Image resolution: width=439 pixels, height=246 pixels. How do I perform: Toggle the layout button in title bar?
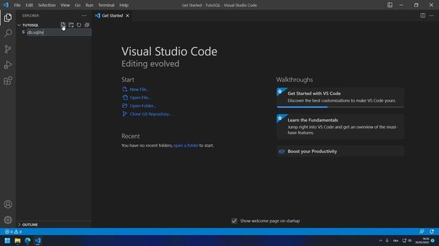390,5
